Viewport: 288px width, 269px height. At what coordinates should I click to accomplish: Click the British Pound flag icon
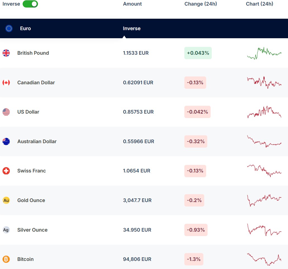point(6,53)
